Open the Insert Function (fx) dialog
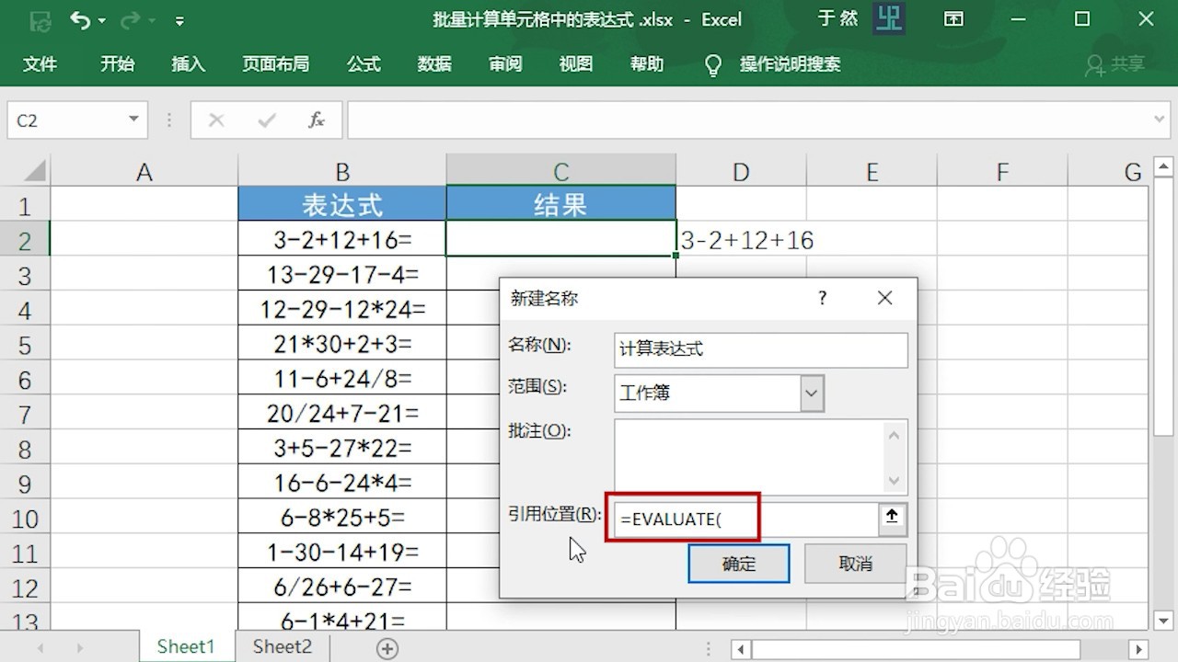 click(317, 120)
